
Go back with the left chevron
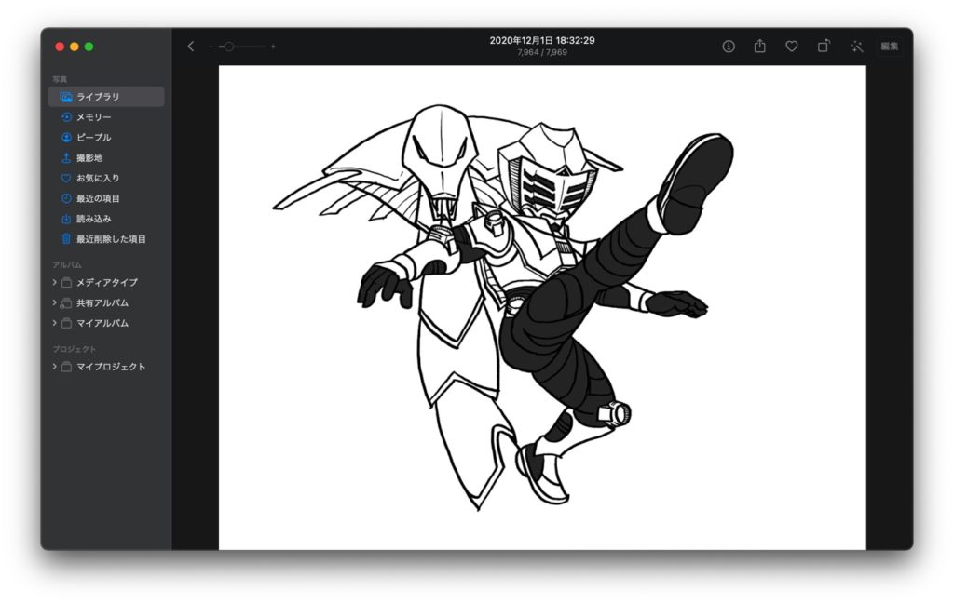[190, 47]
